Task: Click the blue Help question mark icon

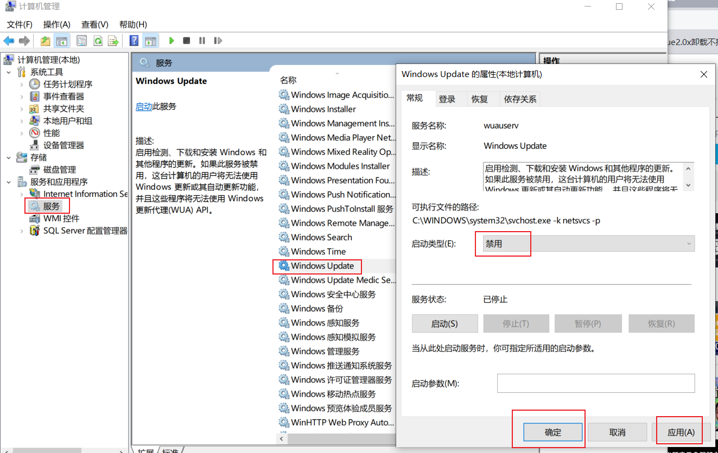Action: (x=134, y=41)
